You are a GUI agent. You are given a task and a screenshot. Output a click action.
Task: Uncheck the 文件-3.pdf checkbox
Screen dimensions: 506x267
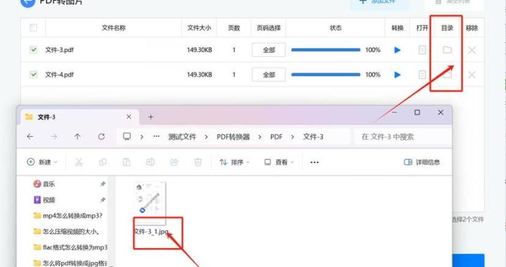[x=33, y=50]
